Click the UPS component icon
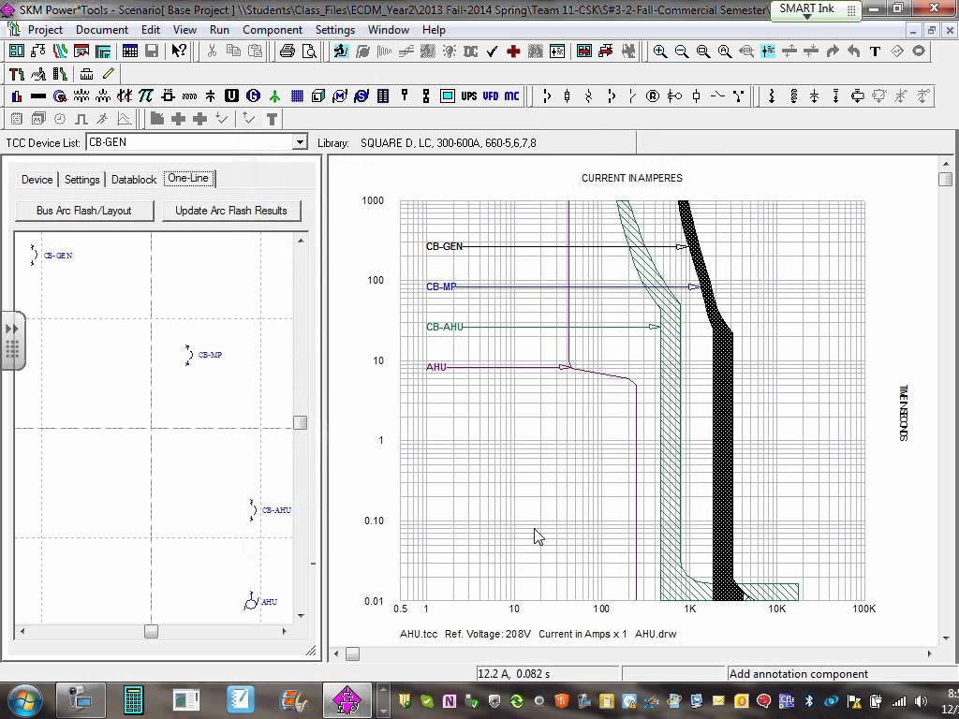The width and height of the screenshot is (959, 719). (x=470, y=95)
